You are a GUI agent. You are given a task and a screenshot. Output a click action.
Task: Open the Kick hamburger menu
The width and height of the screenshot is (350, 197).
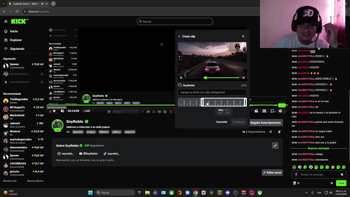click(6, 21)
